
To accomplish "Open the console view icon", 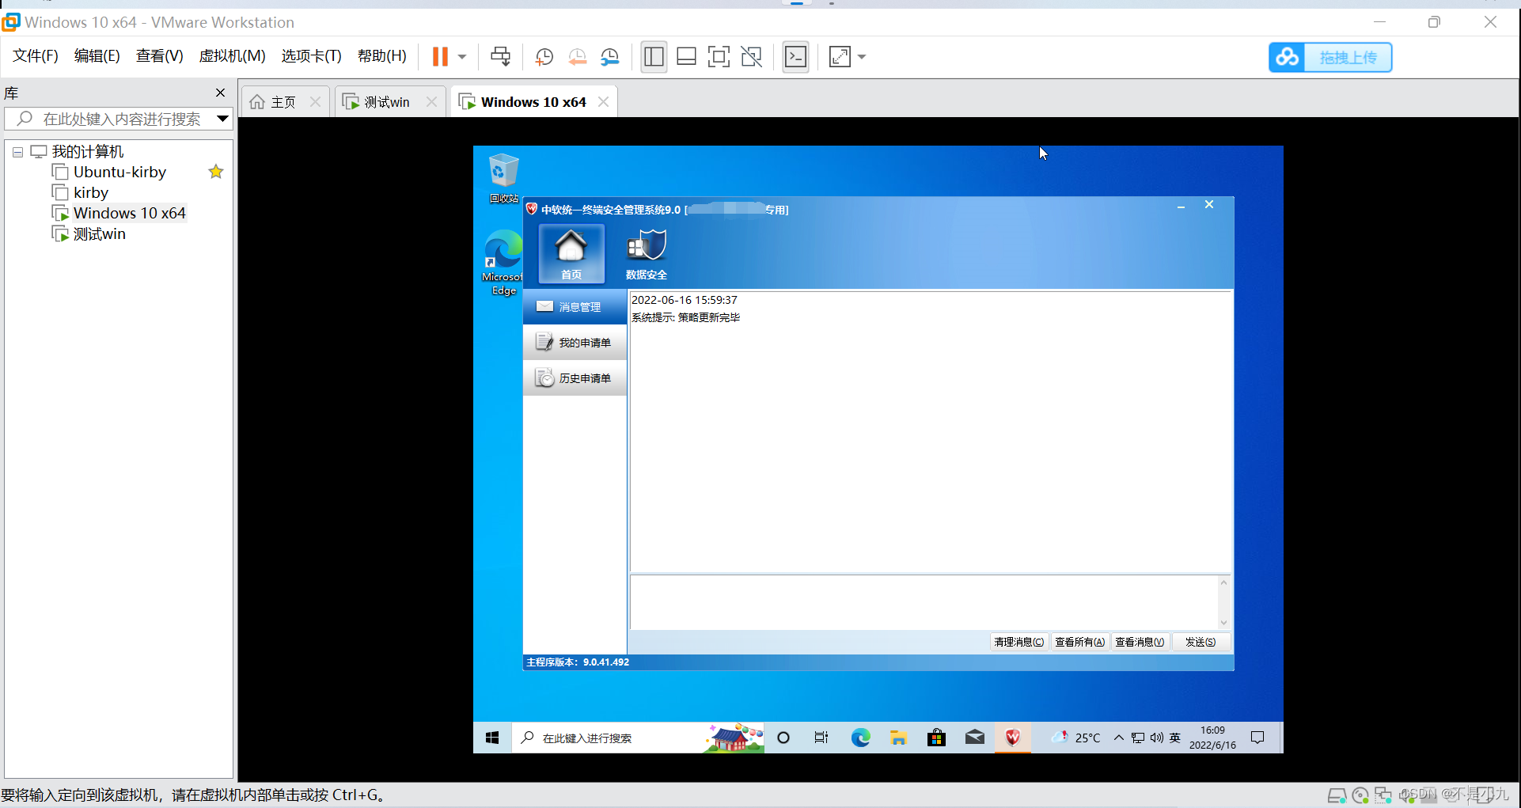I will point(795,57).
